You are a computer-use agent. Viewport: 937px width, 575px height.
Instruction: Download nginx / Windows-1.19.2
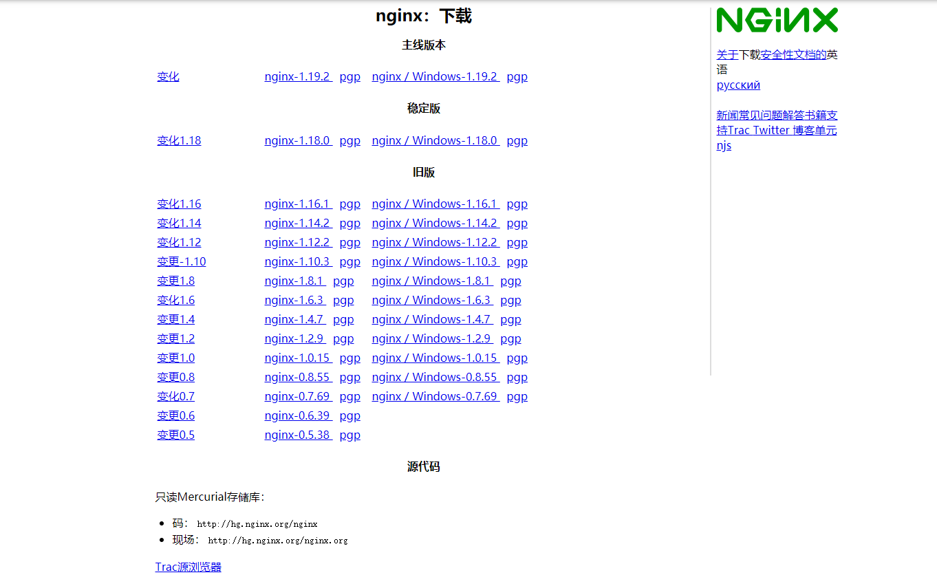tap(435, 76)
